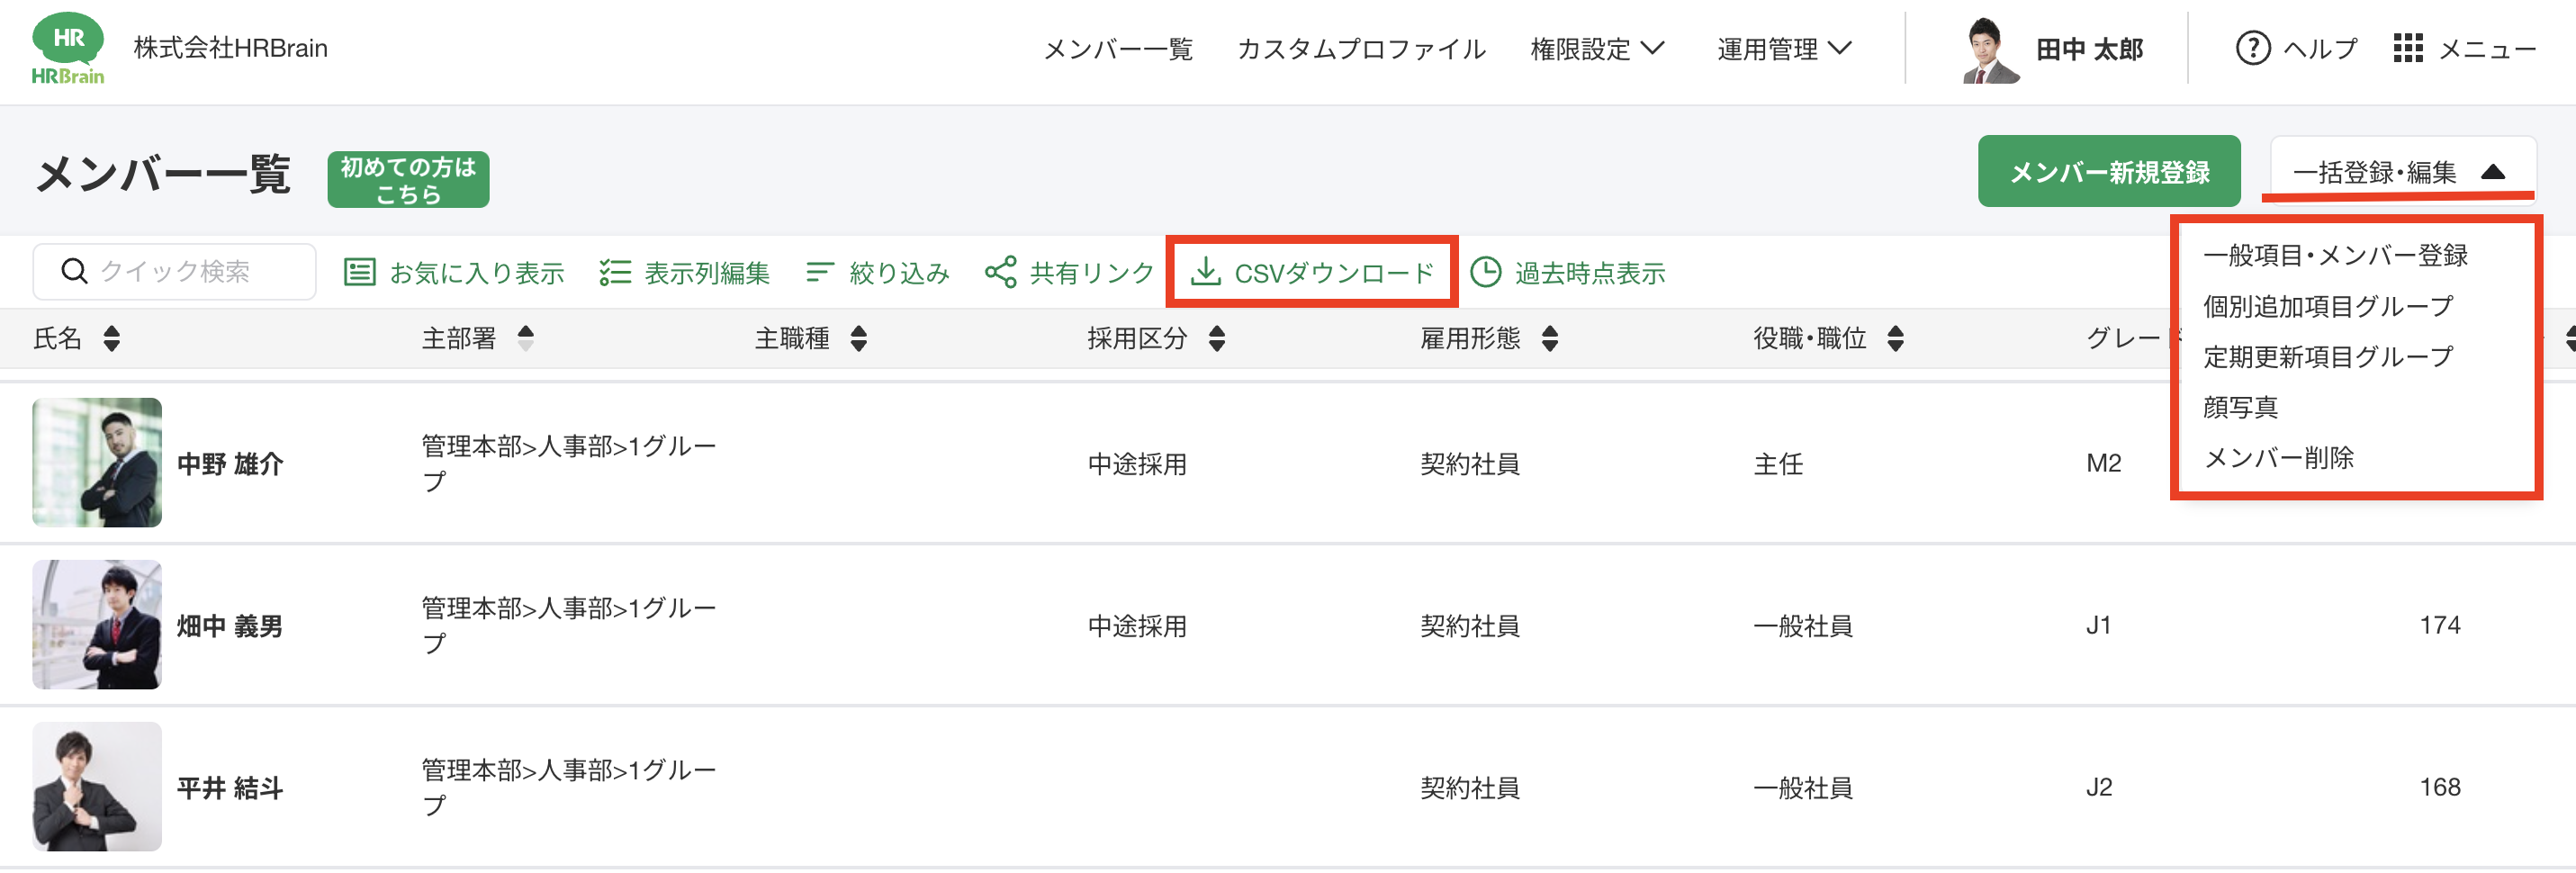Open the filter (絞り込み) icon
Image resolution: width=2576 pixels, height=873 pixels.
(x=819, y=272)
